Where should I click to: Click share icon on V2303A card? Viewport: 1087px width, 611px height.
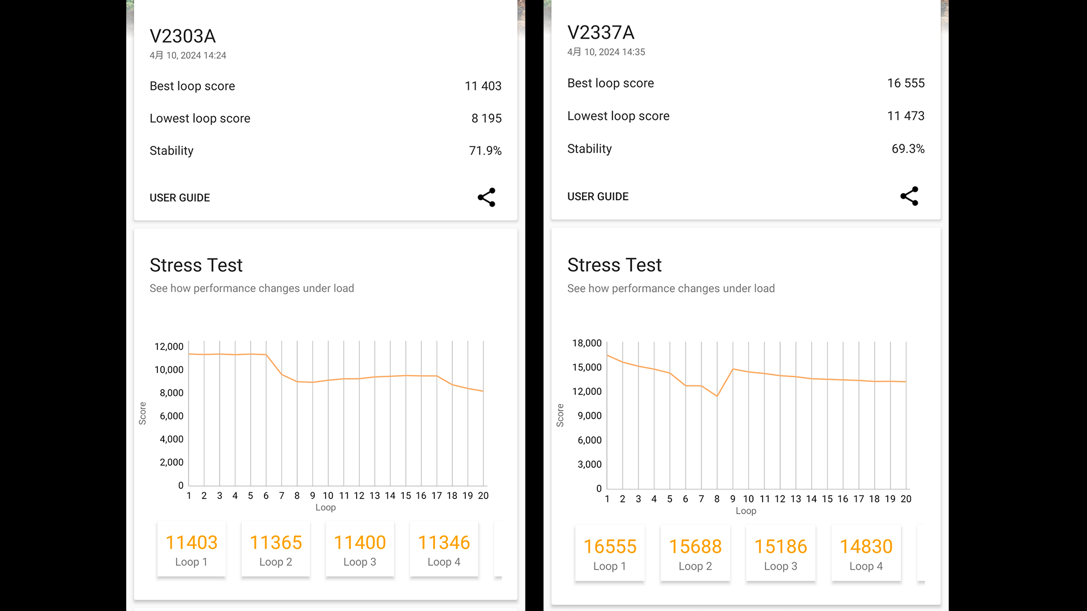[486, 197]
